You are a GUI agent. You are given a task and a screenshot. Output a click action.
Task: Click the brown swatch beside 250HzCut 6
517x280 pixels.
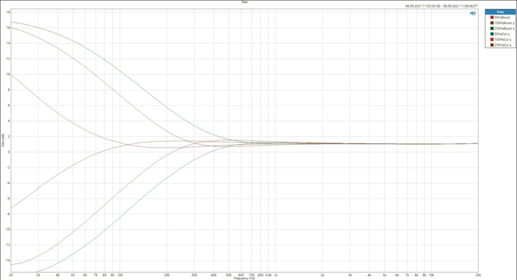coord(492,45)
